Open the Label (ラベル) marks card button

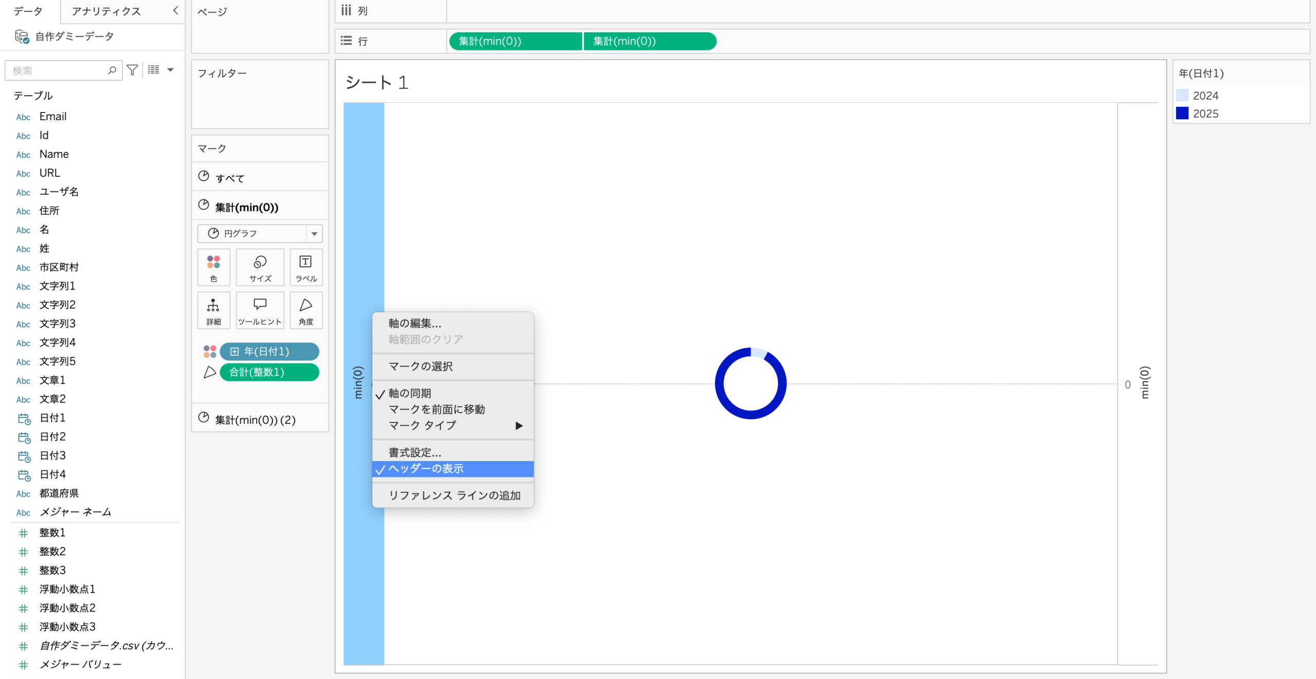point(306,267)
